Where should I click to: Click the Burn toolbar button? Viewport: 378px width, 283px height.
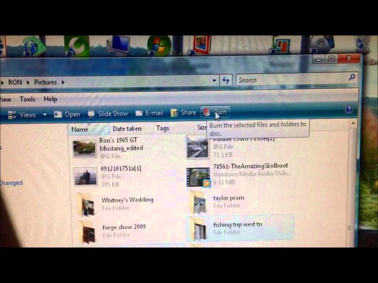point(215,112)
